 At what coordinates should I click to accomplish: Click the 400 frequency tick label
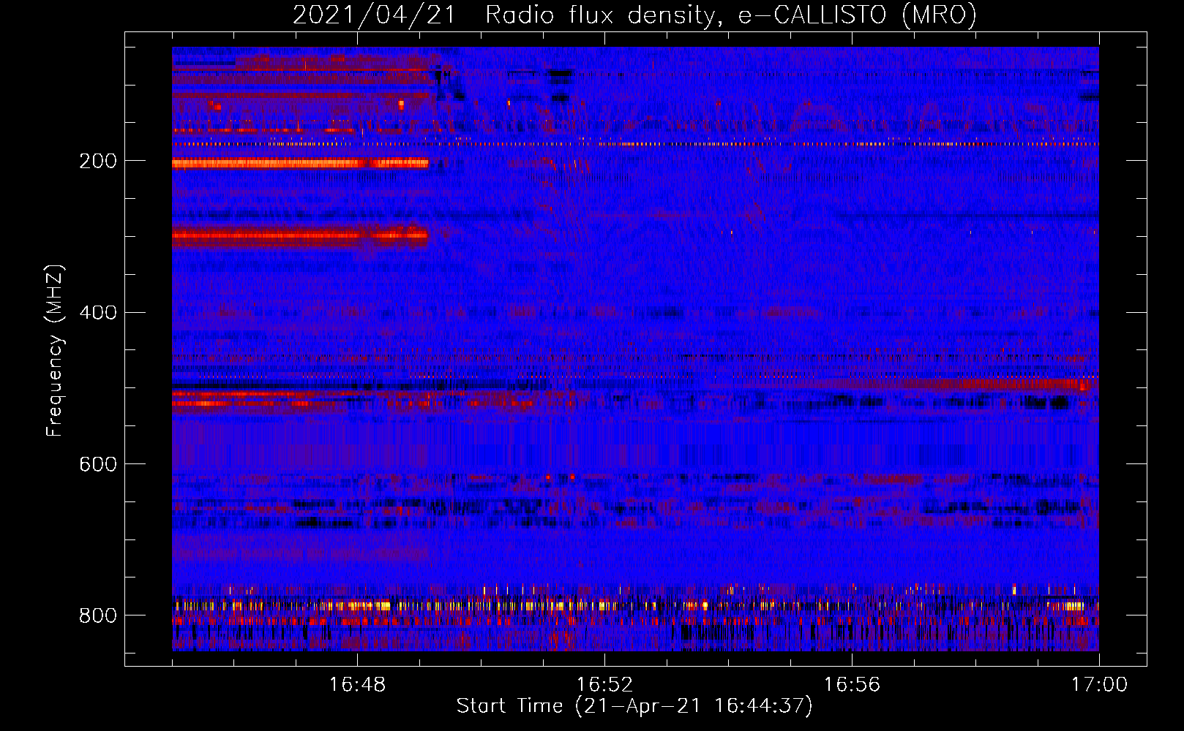click(x=98, y=312)
